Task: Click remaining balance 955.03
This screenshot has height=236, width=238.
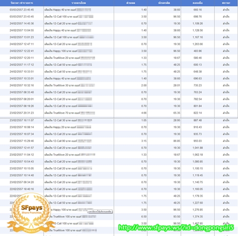Action: [198, 141]
